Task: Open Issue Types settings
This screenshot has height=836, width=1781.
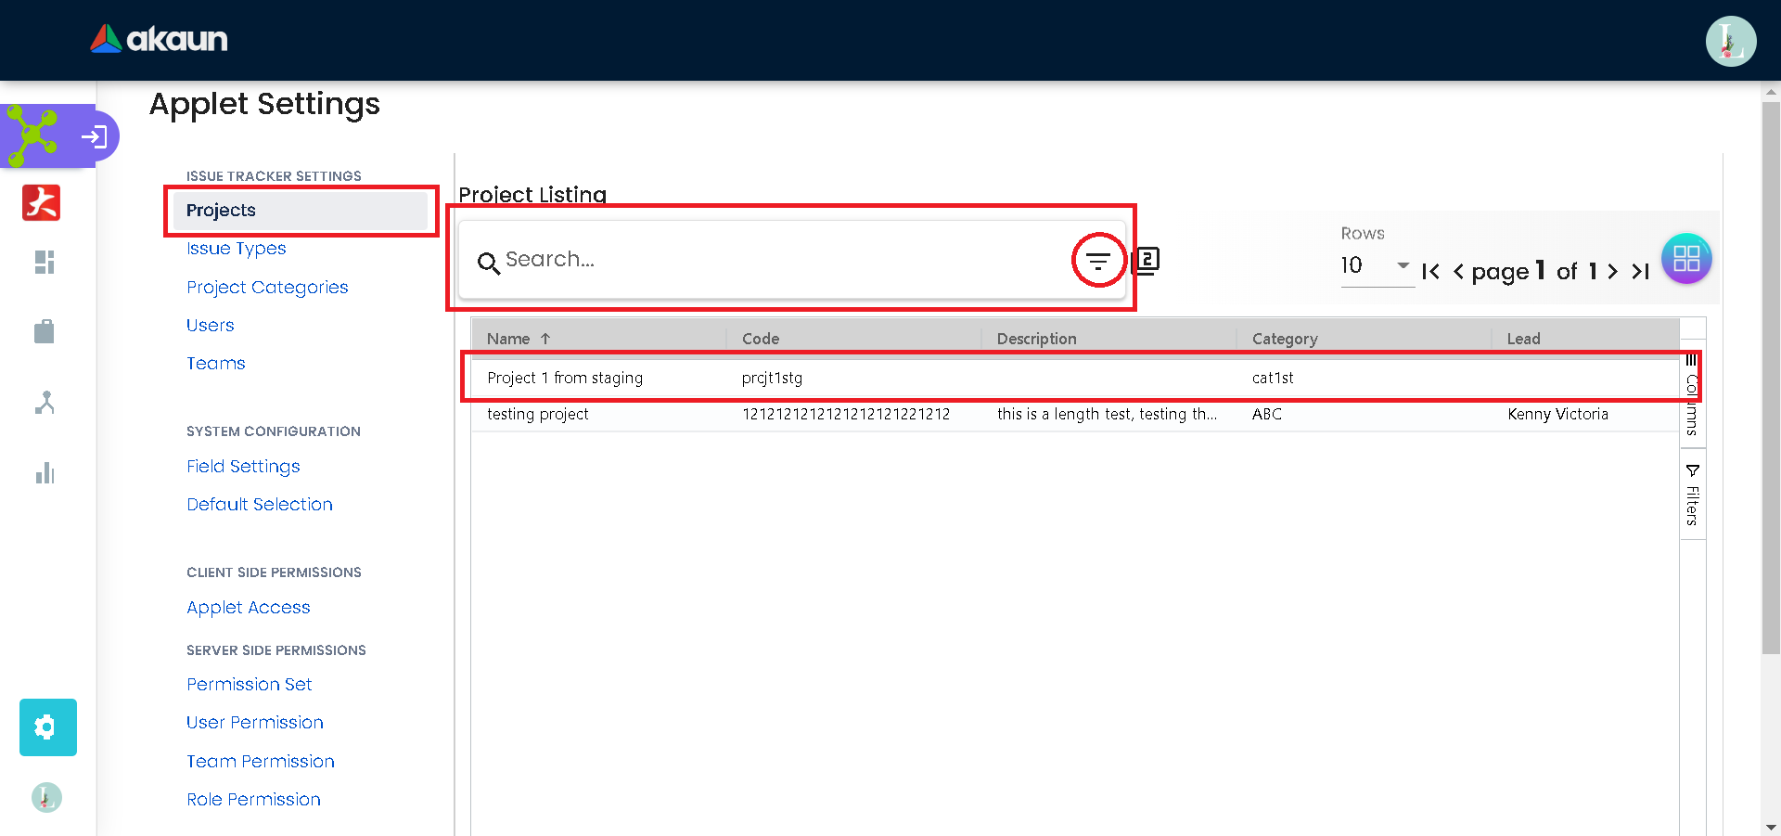Action: (237, 249)
